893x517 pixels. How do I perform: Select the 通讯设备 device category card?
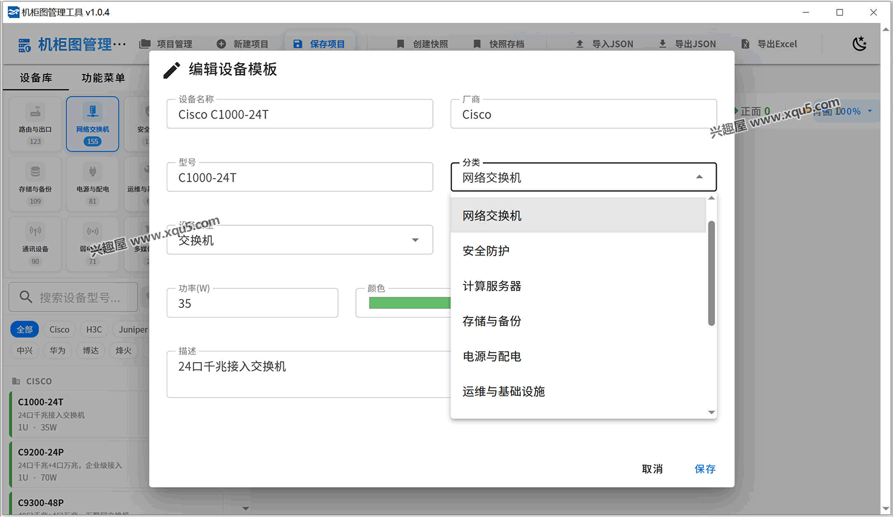coord(35,244)
